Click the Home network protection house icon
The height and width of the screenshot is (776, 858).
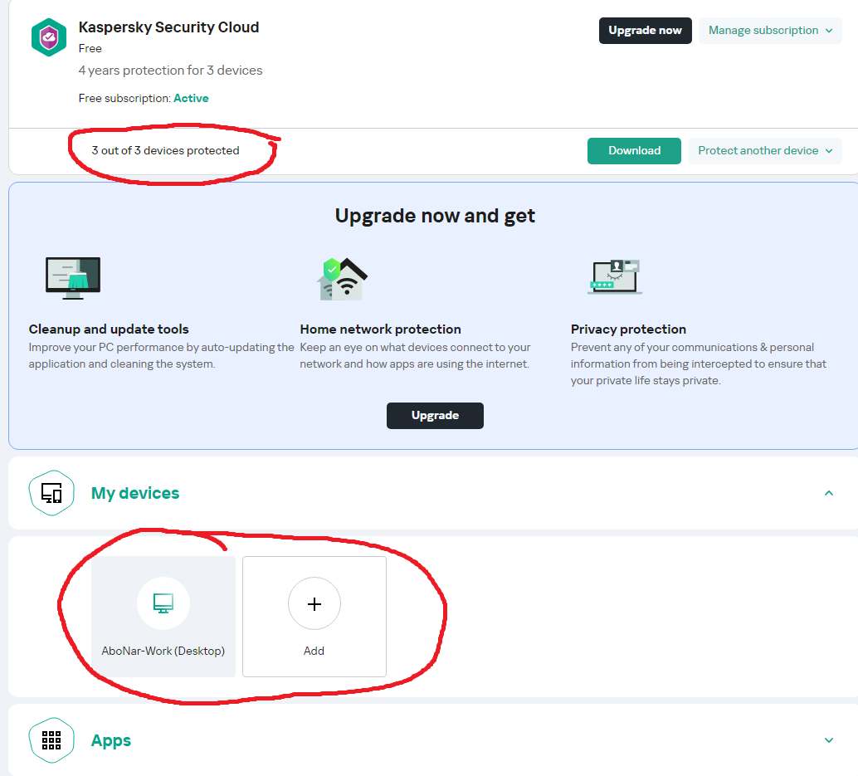coord(343,279)
